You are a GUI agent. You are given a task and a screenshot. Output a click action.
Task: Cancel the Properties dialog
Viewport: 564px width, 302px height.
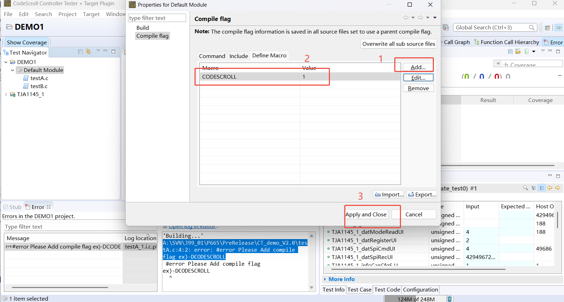click(414, 214)
